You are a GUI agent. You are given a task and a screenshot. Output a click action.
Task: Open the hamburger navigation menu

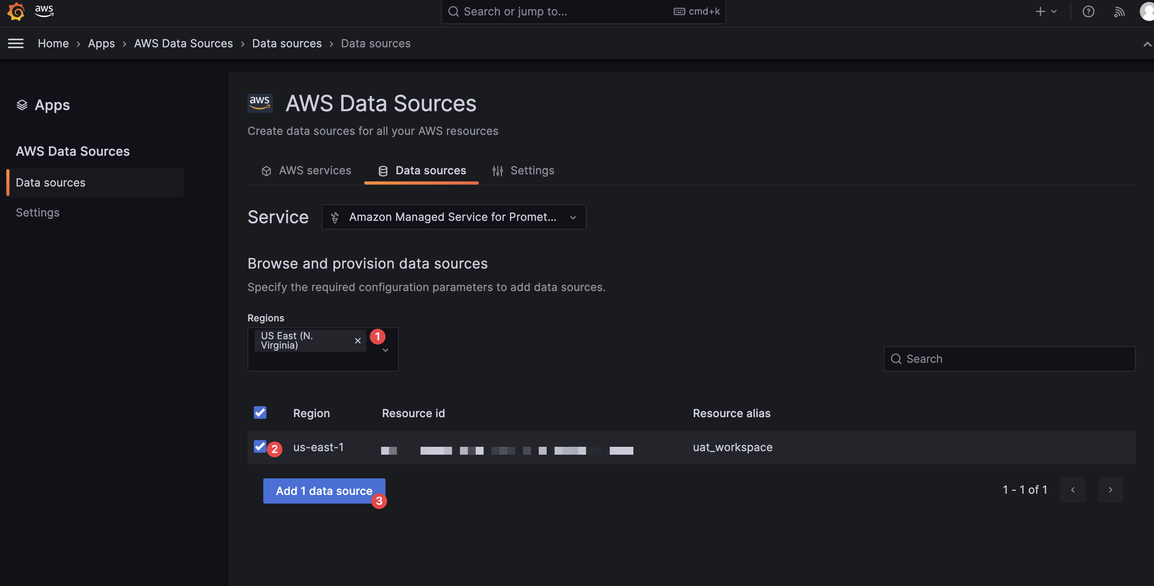(x=16, y=43)
